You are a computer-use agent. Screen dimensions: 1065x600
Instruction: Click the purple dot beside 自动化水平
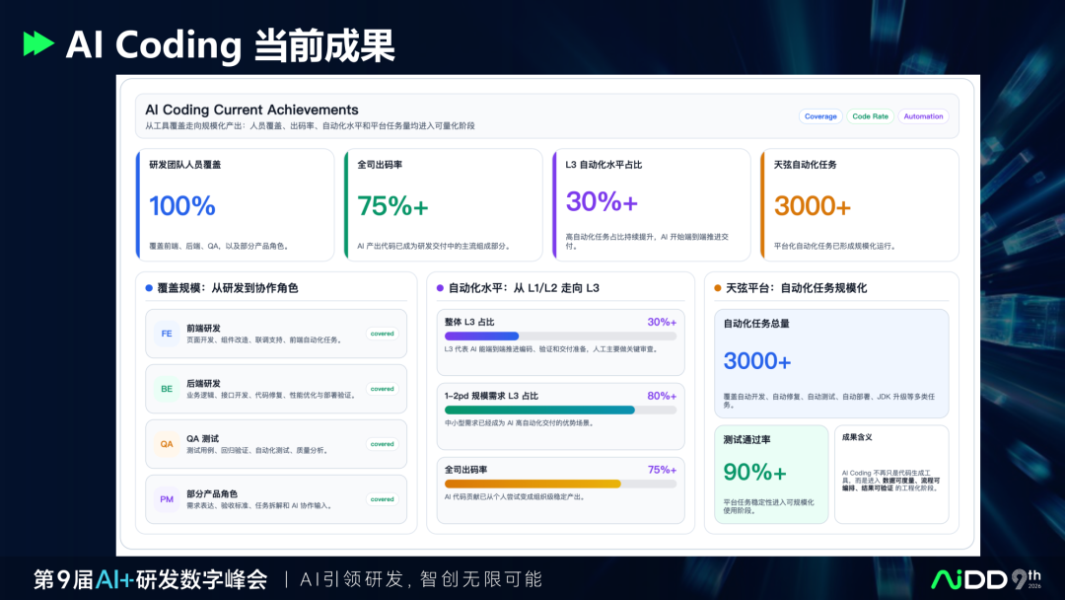click(440, 288)
